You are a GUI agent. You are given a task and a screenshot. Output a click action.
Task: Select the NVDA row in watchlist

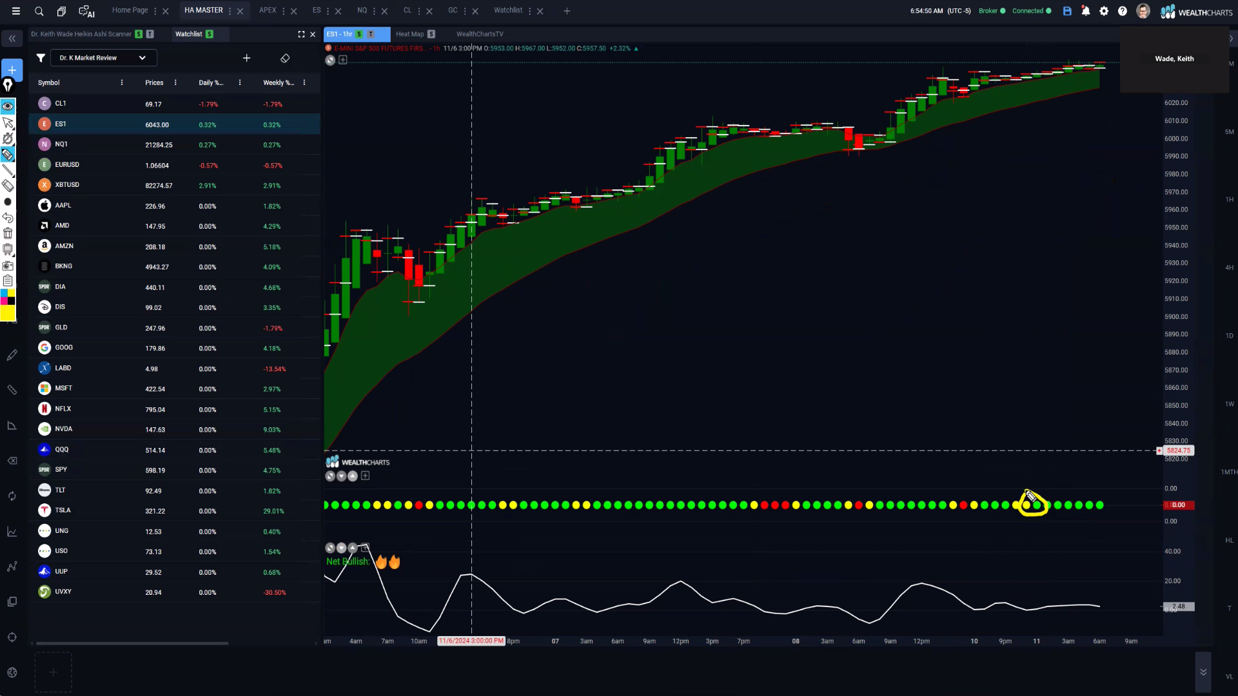[x=175, y=429]
